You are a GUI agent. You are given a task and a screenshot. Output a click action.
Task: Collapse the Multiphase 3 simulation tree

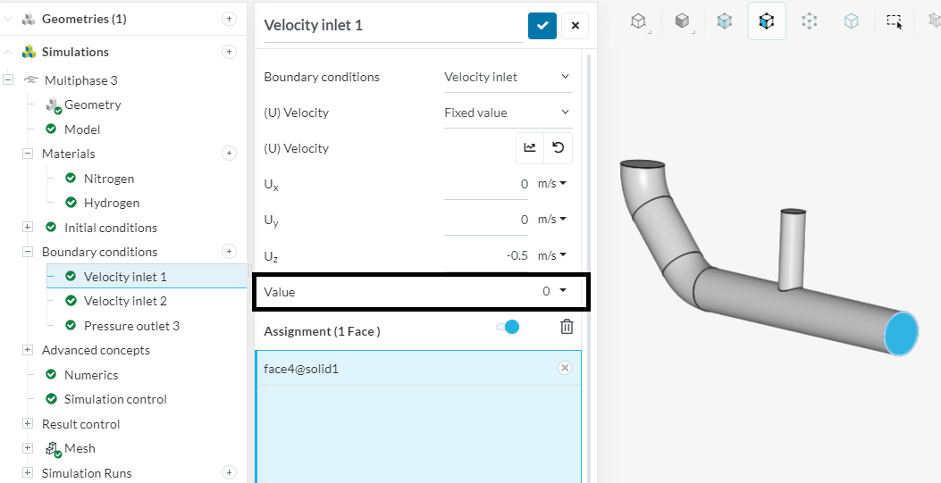point(9,80)
